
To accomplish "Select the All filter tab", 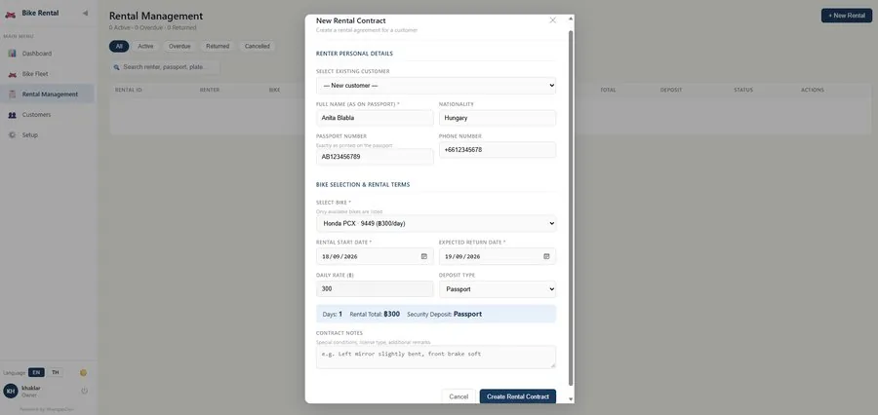I will tap(119, 47).
